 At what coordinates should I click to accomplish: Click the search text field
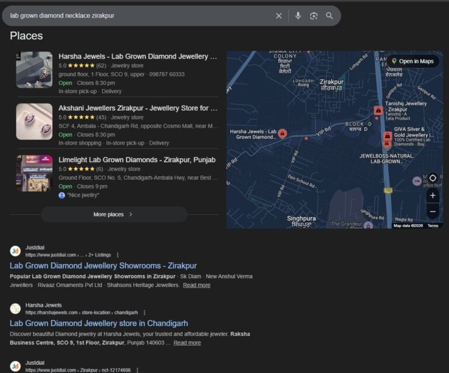coord(140,16)
